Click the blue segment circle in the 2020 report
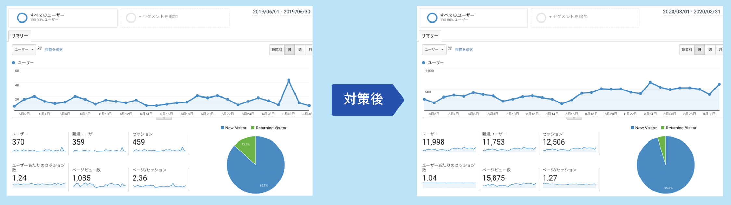 pyautogui.click(x=432, y=18)
